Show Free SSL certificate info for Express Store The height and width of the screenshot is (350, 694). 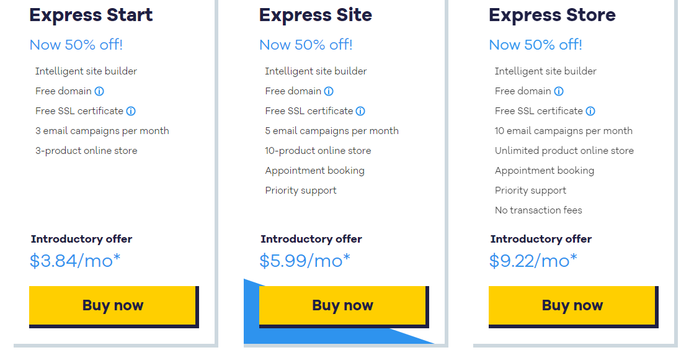point(590,111)
